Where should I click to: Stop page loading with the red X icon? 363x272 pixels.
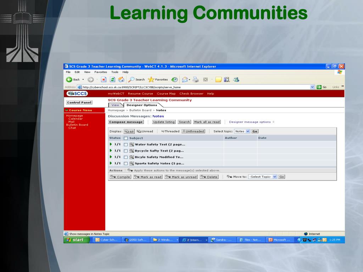104,80
